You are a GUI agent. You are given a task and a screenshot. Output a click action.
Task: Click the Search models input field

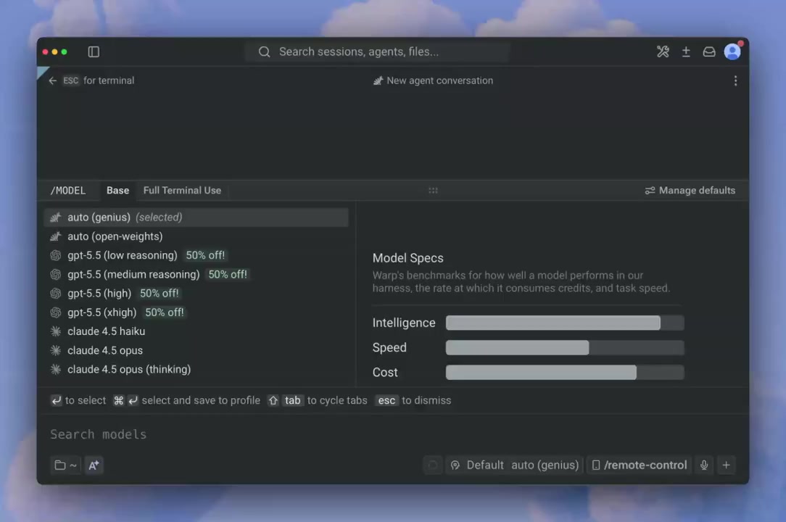pyautogui.click(x=393, y=434)
